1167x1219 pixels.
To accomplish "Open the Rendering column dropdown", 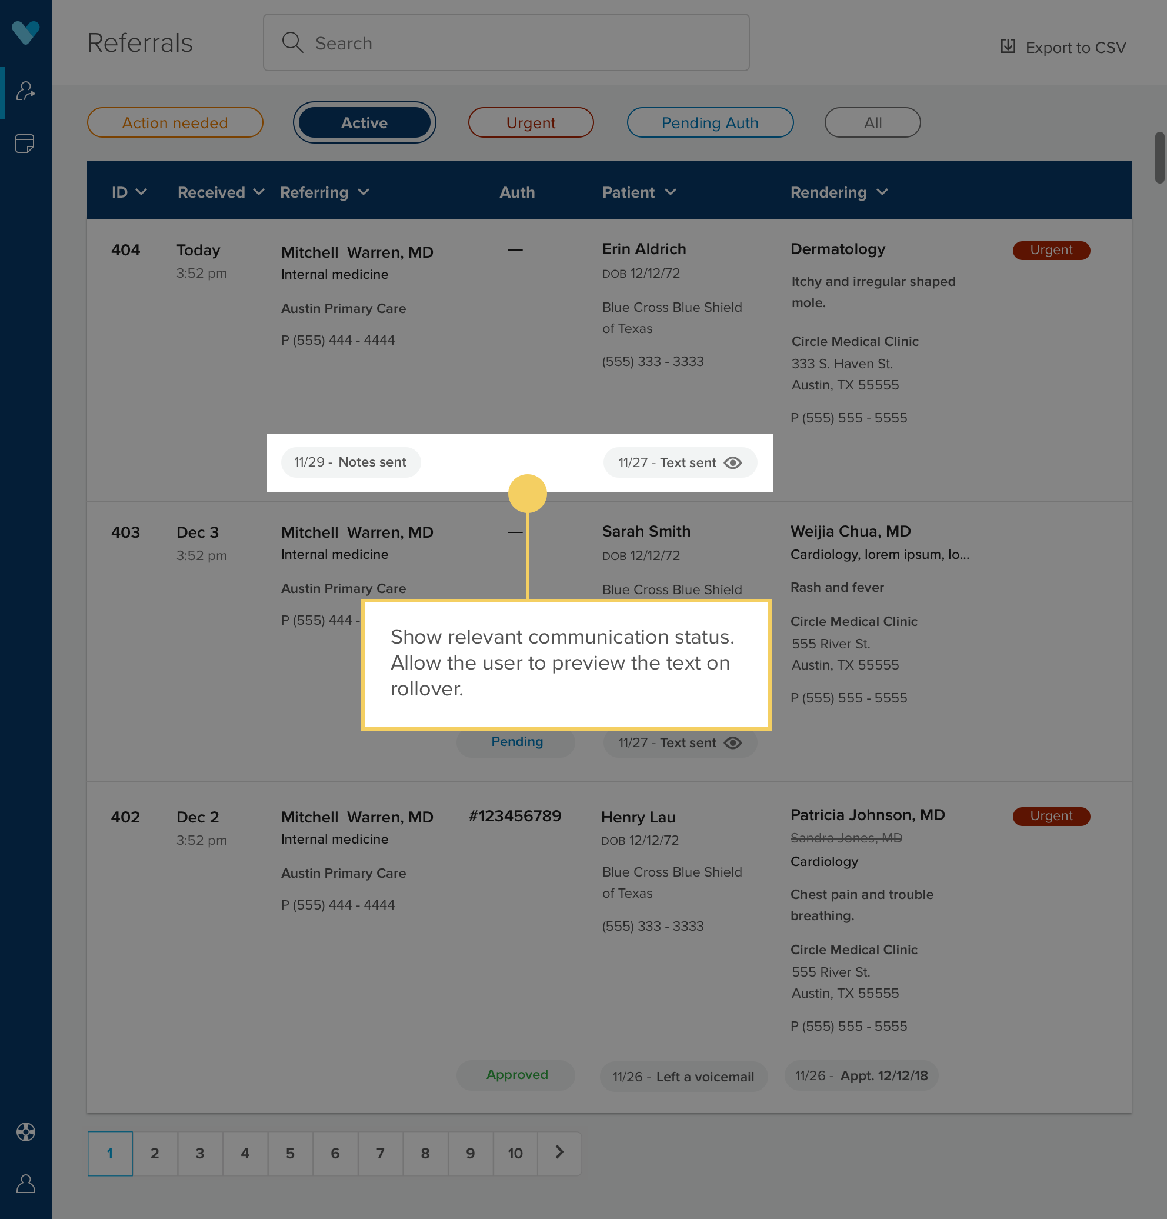I will point(882,192).
